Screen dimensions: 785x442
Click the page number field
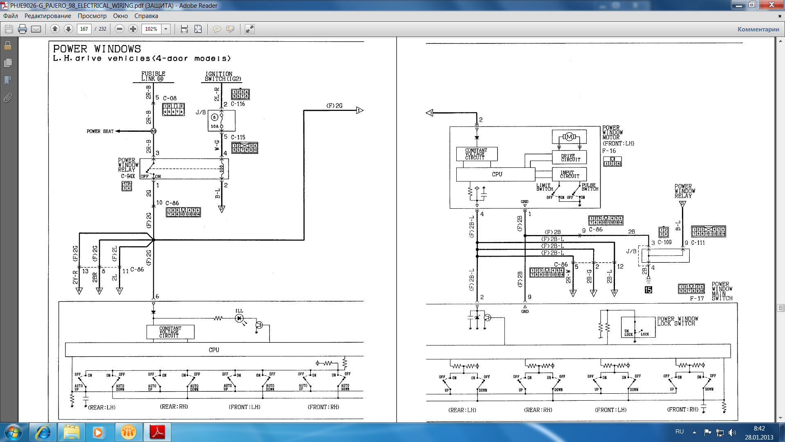(84, 29)
